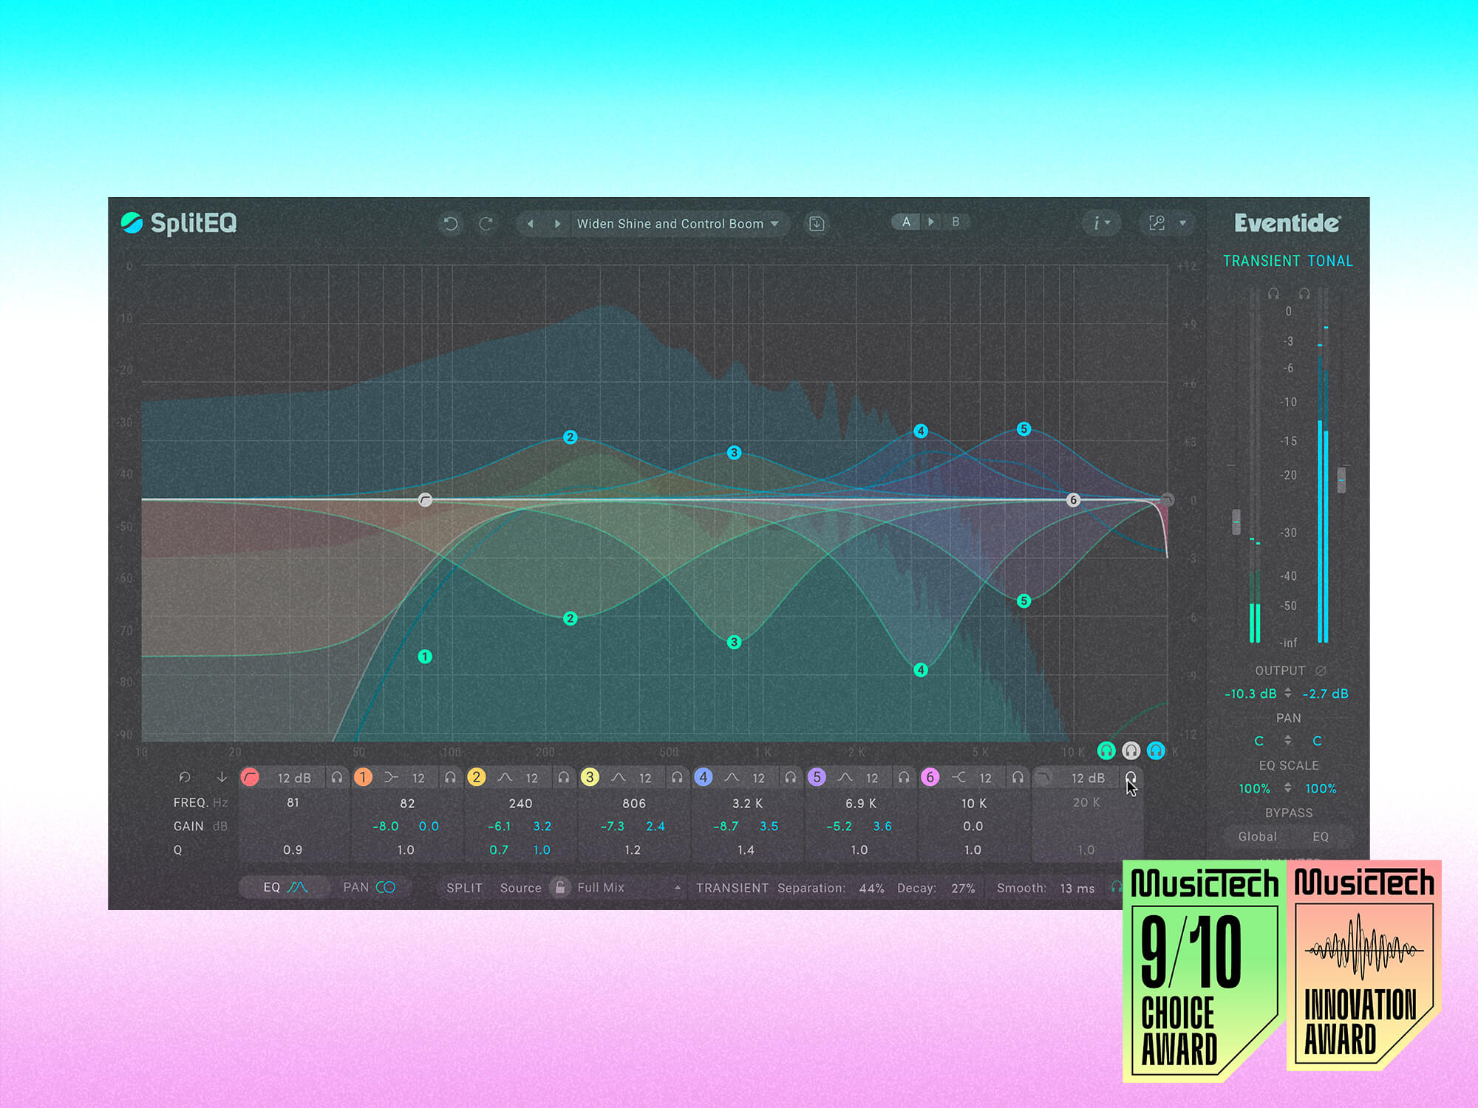This screenshot has height=1108, width=1478.
Task: Click the Global bypass button
Action: (x=1257, y=836)
